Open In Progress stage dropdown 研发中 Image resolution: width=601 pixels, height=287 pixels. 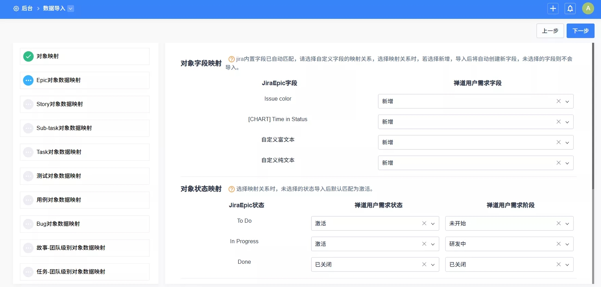[567, 244]
